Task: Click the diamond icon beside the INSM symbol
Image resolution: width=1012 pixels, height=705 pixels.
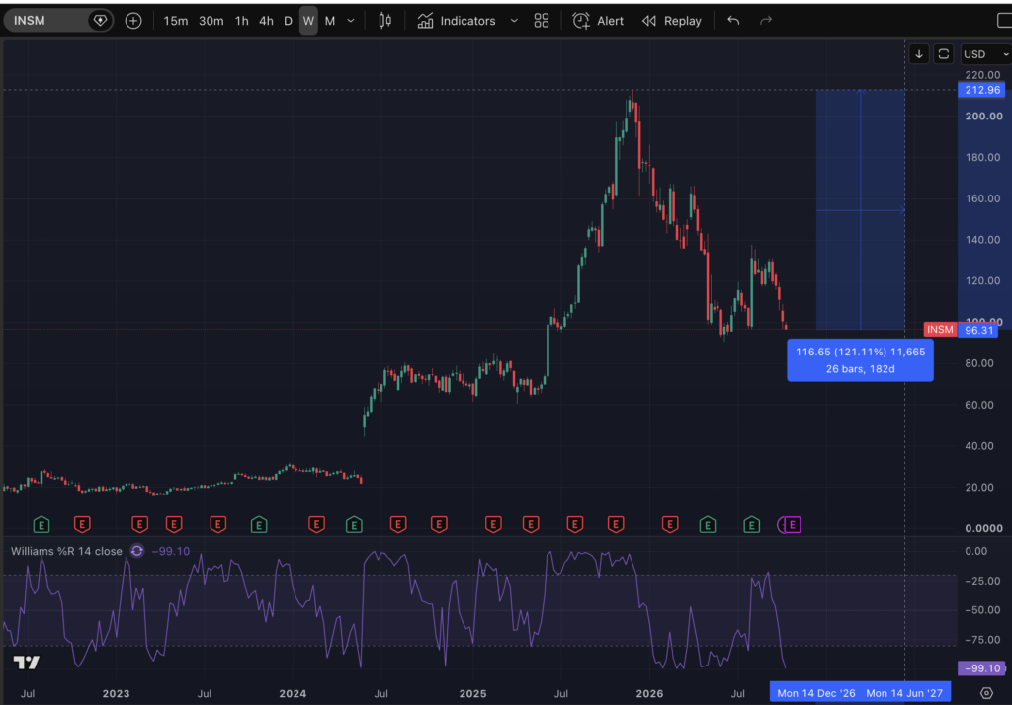Action: point(100,21)
